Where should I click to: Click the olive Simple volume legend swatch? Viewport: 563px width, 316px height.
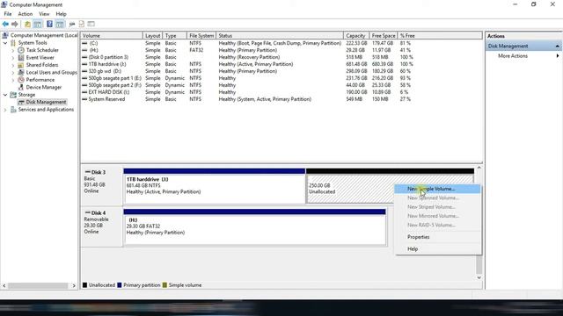point(165,285)
